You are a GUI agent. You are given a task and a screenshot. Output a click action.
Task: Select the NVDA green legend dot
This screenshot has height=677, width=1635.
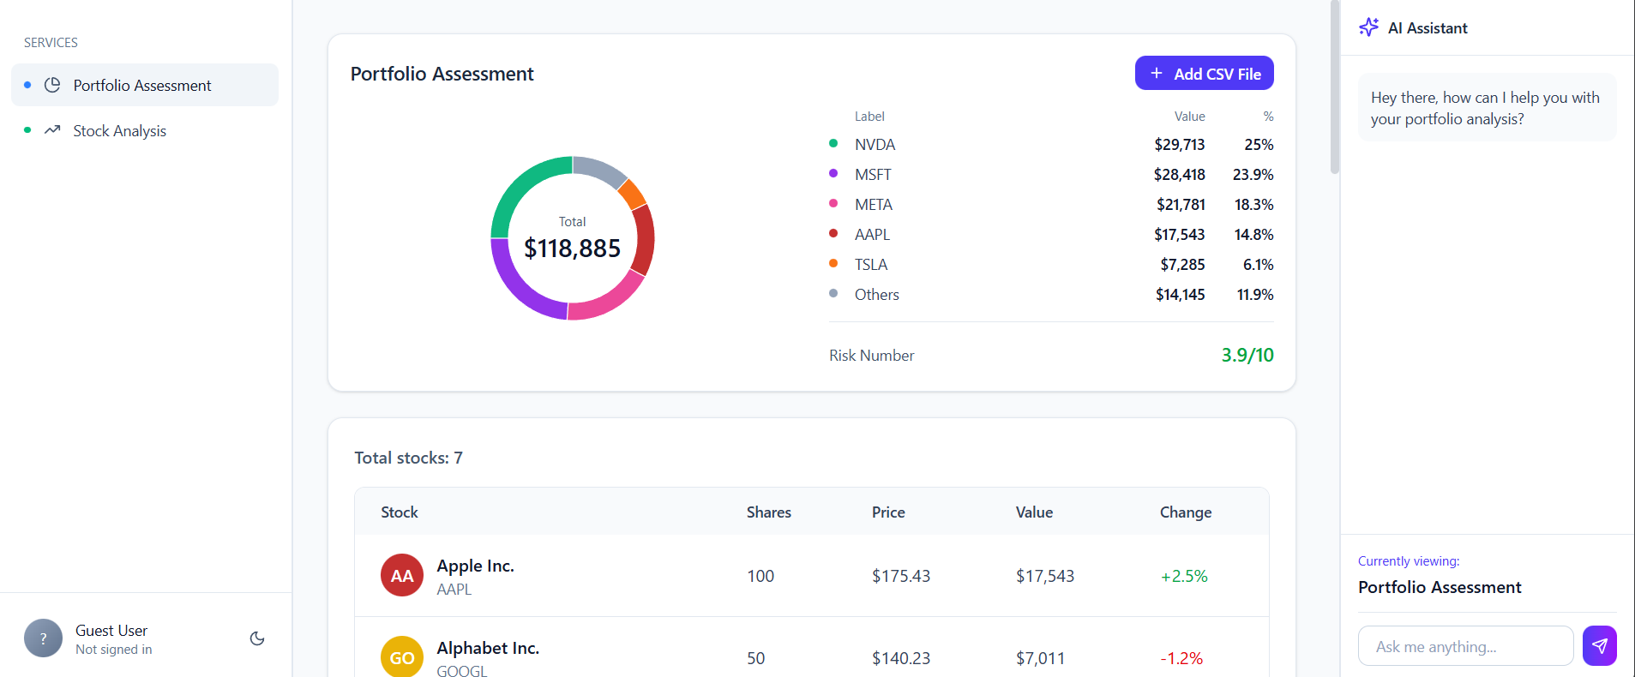pos(833,144)
